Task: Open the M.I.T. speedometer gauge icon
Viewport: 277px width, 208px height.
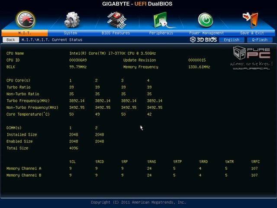Action: 26,20
